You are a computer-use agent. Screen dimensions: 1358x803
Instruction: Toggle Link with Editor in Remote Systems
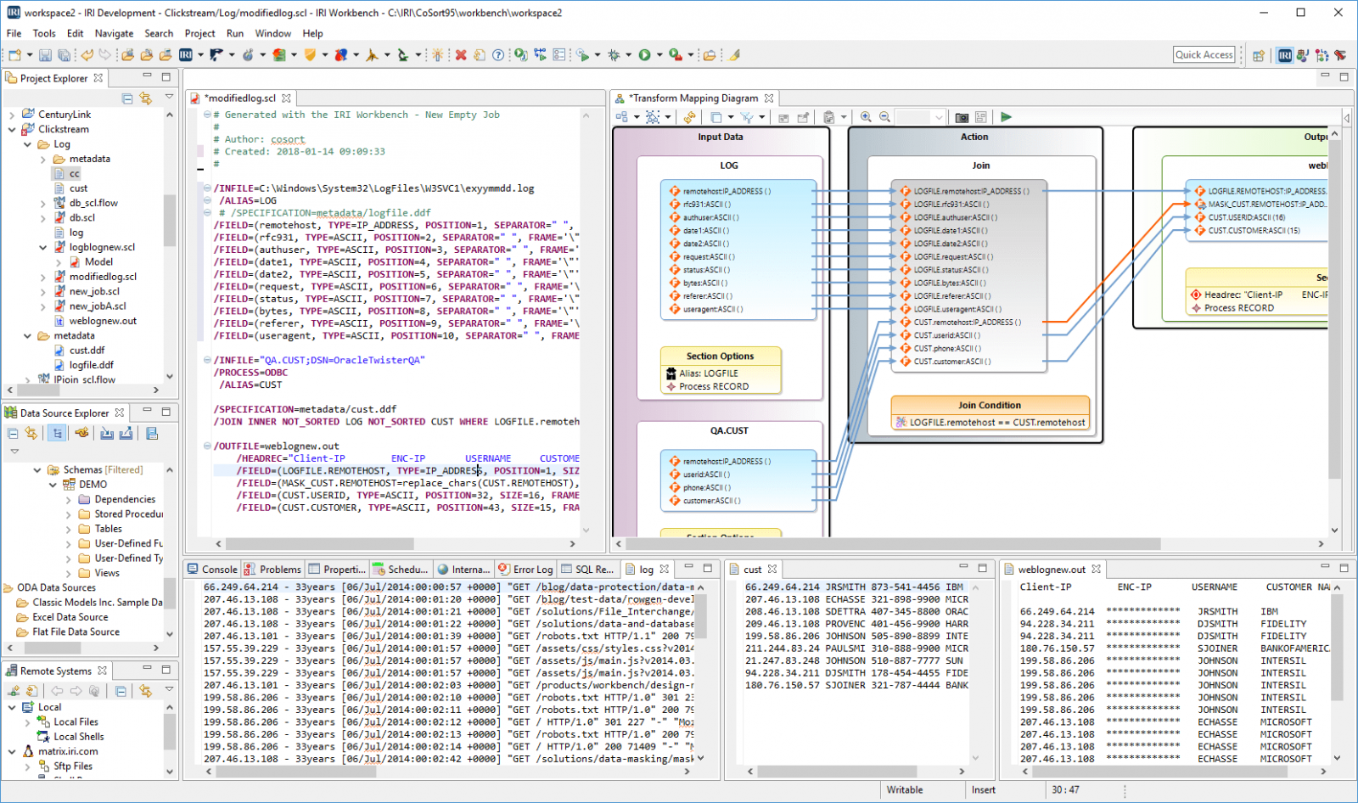tap(145, 691)
